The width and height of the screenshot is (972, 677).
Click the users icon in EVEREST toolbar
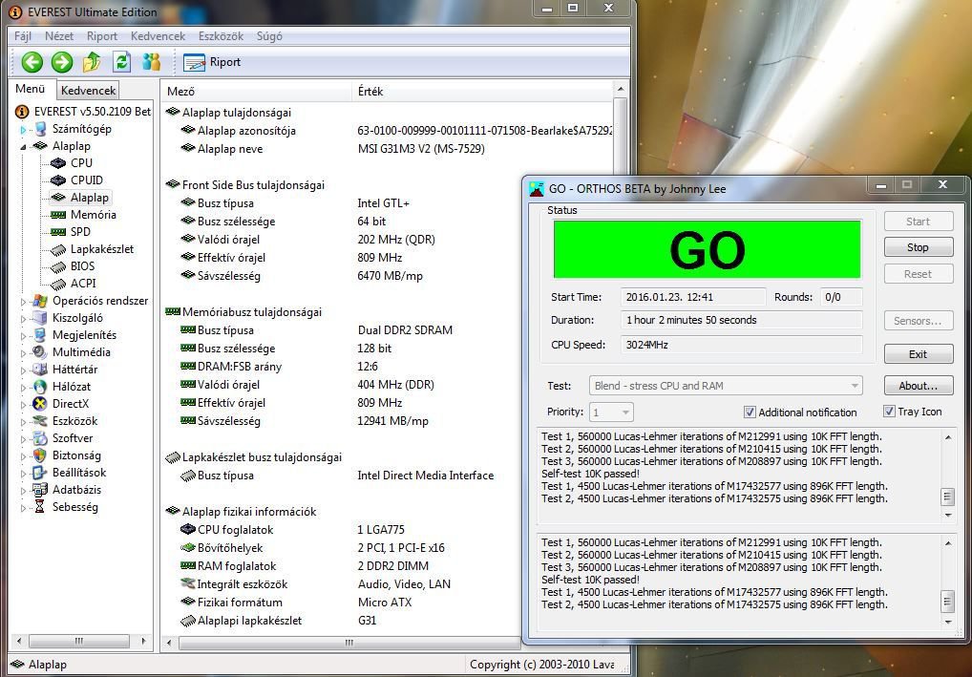(151, 62)
